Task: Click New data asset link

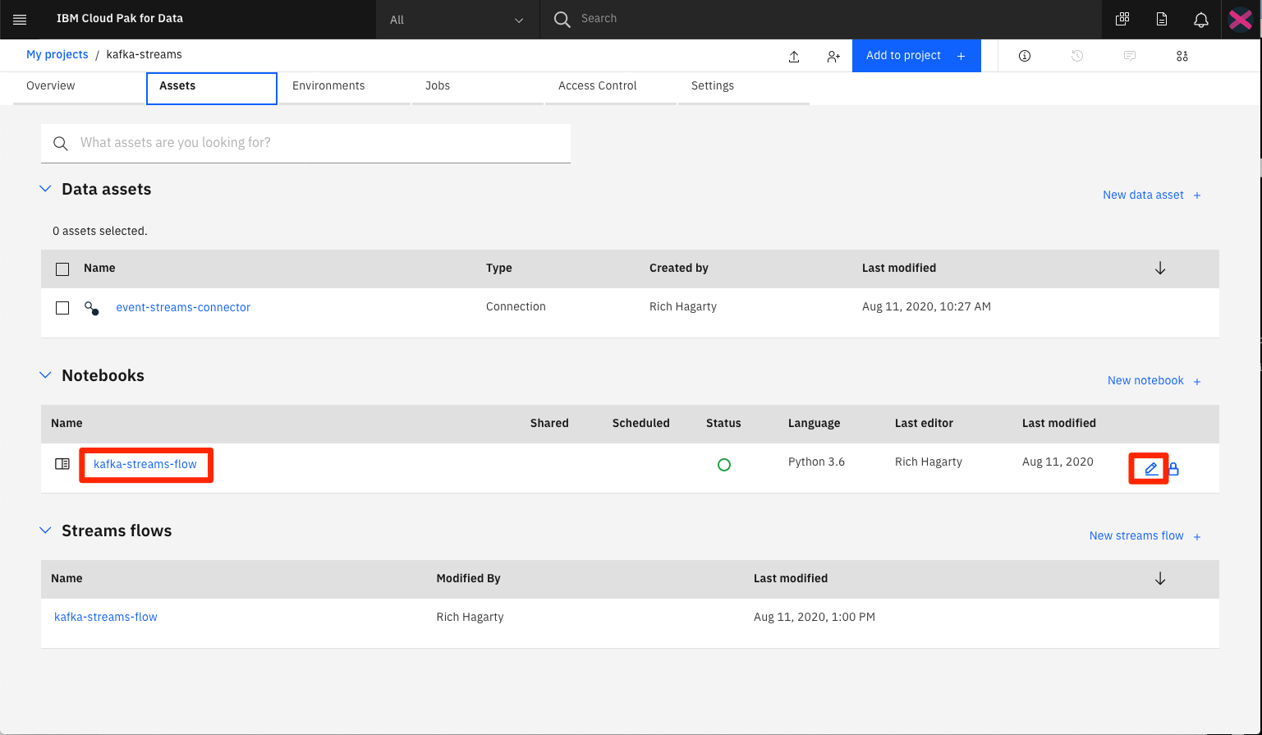Action: [x=1152, y=195]
